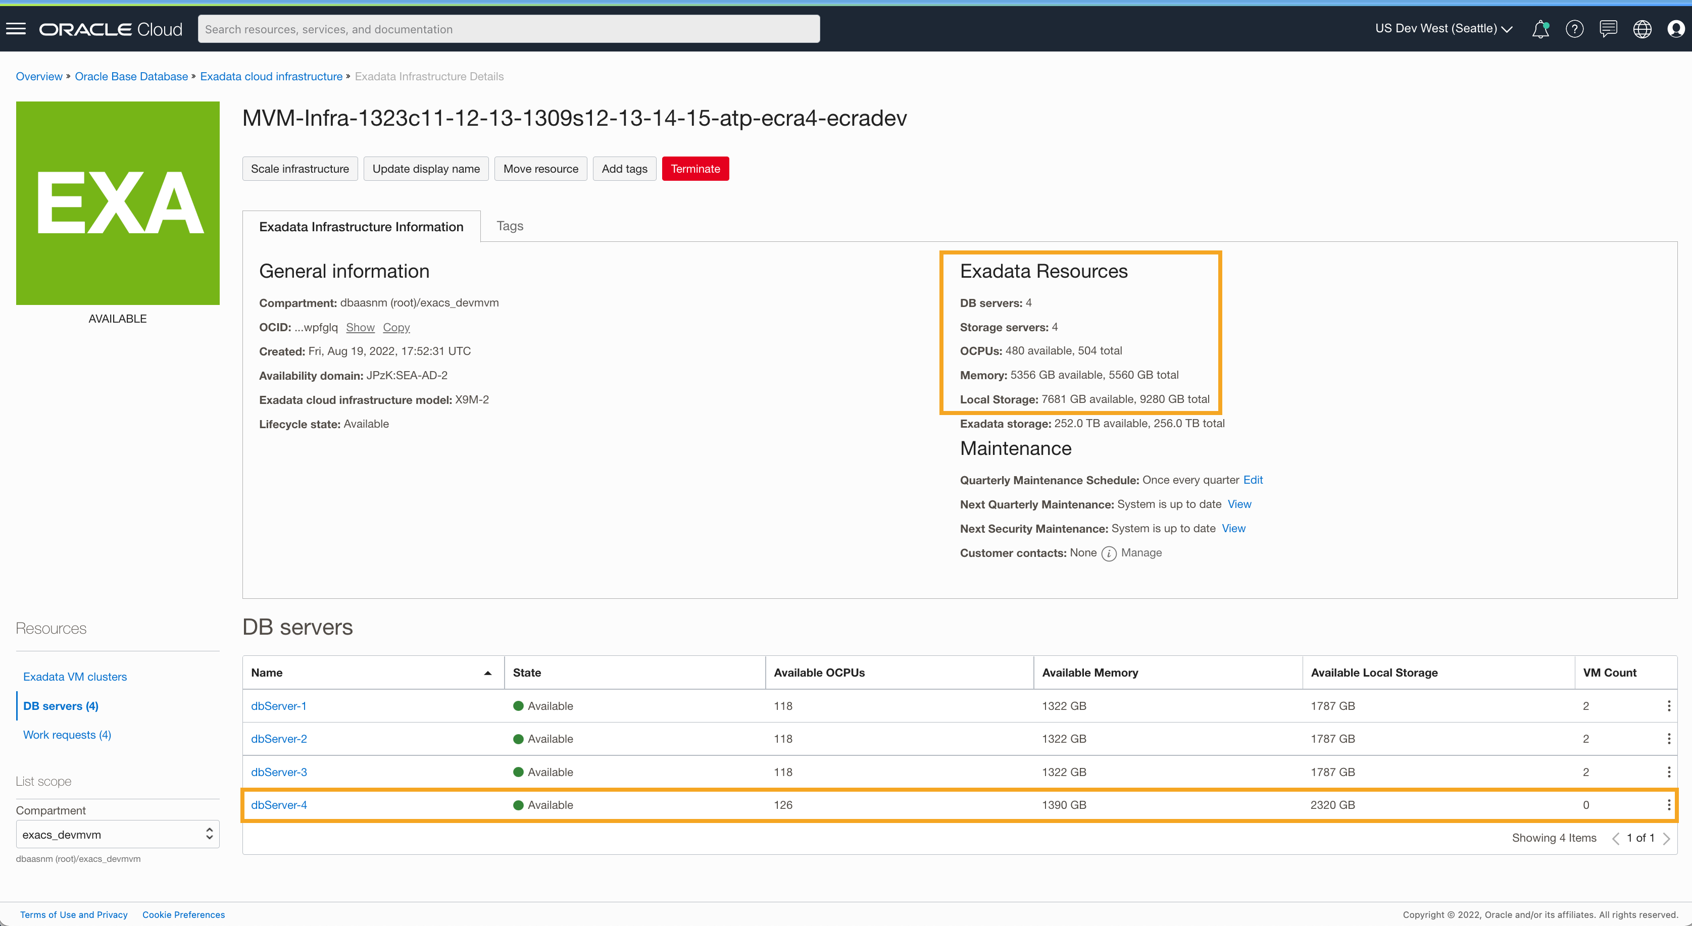Viewport: 1692px width, 926px height.
Task: Open the notifications bell
Action: coord(1540,29)
